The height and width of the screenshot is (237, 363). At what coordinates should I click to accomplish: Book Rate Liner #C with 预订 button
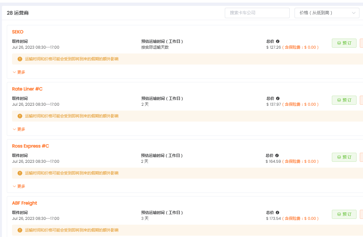(x=344, y=100)
